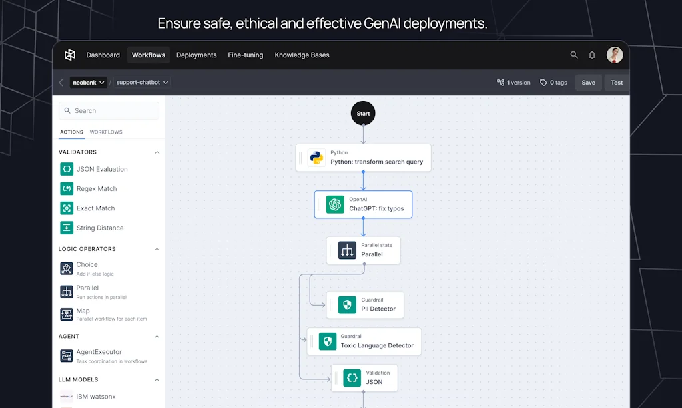Click the Save button
Screen dimensions: 682x408
(x=588, y=82)
